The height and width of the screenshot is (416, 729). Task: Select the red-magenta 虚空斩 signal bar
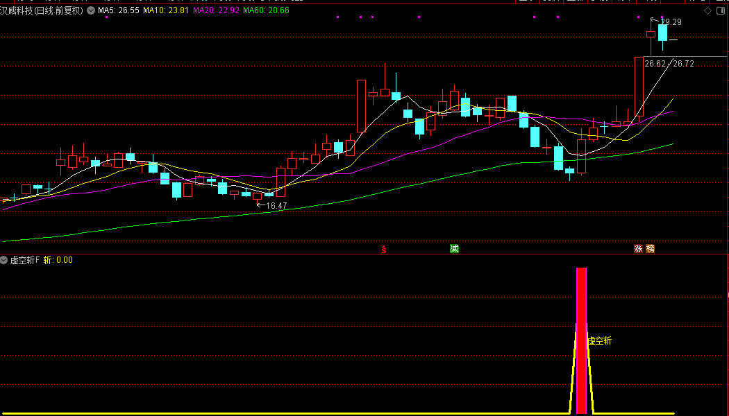point(581,340)
